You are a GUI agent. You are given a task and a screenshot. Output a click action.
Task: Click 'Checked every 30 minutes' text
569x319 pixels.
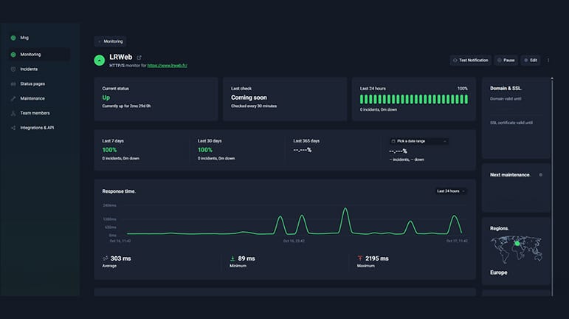(254, 106)
